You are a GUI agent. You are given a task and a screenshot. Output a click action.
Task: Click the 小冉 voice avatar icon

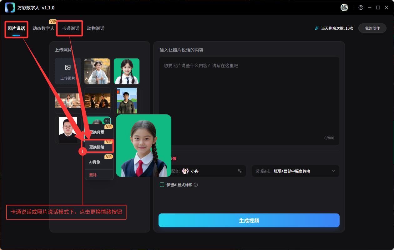(x=185, y=171)
